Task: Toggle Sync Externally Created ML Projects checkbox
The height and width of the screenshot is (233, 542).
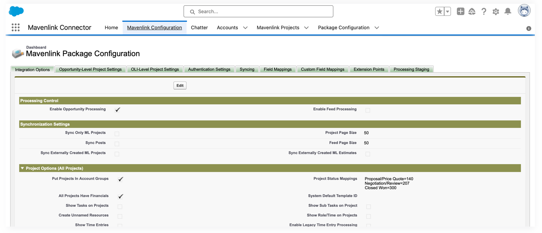Action: click(x=117, y=154)
